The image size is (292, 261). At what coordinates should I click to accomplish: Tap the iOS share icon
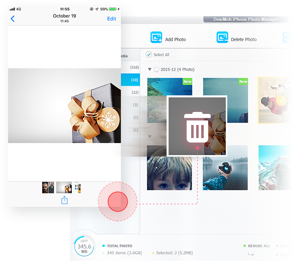64,200
